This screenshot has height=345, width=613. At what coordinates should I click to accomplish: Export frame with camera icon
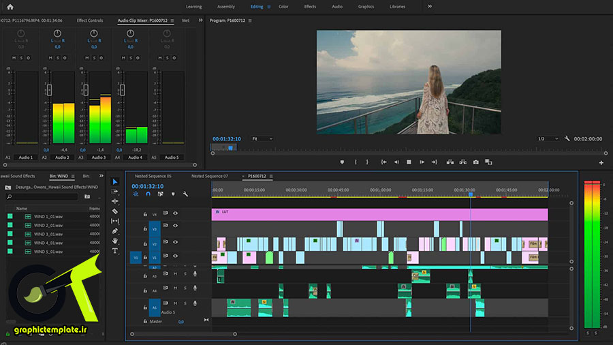(x=476, y=162)
